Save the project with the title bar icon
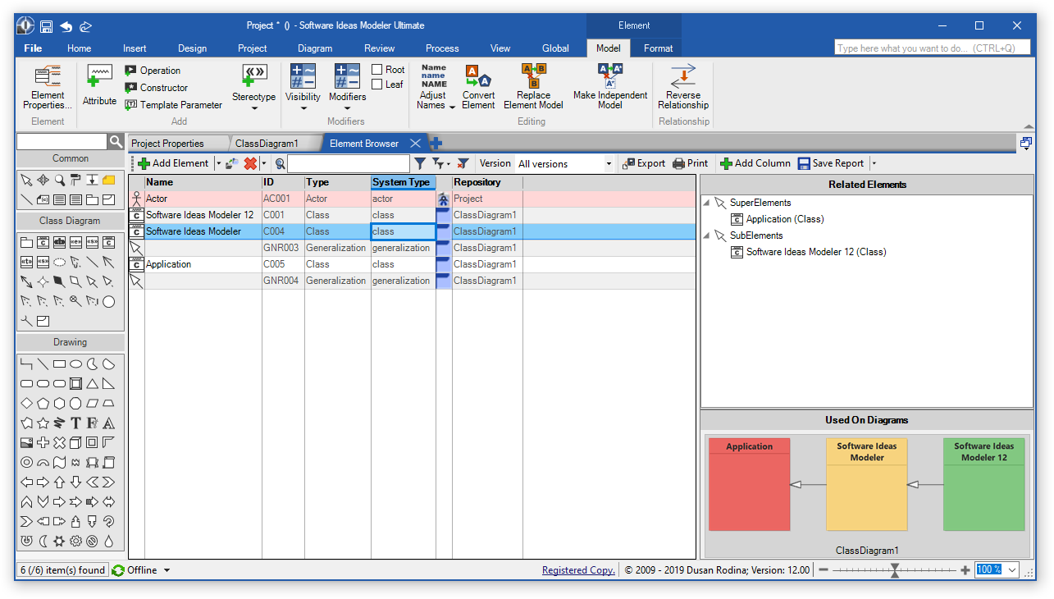Viewport: 1054px width, 599px height. click(47, 26)
